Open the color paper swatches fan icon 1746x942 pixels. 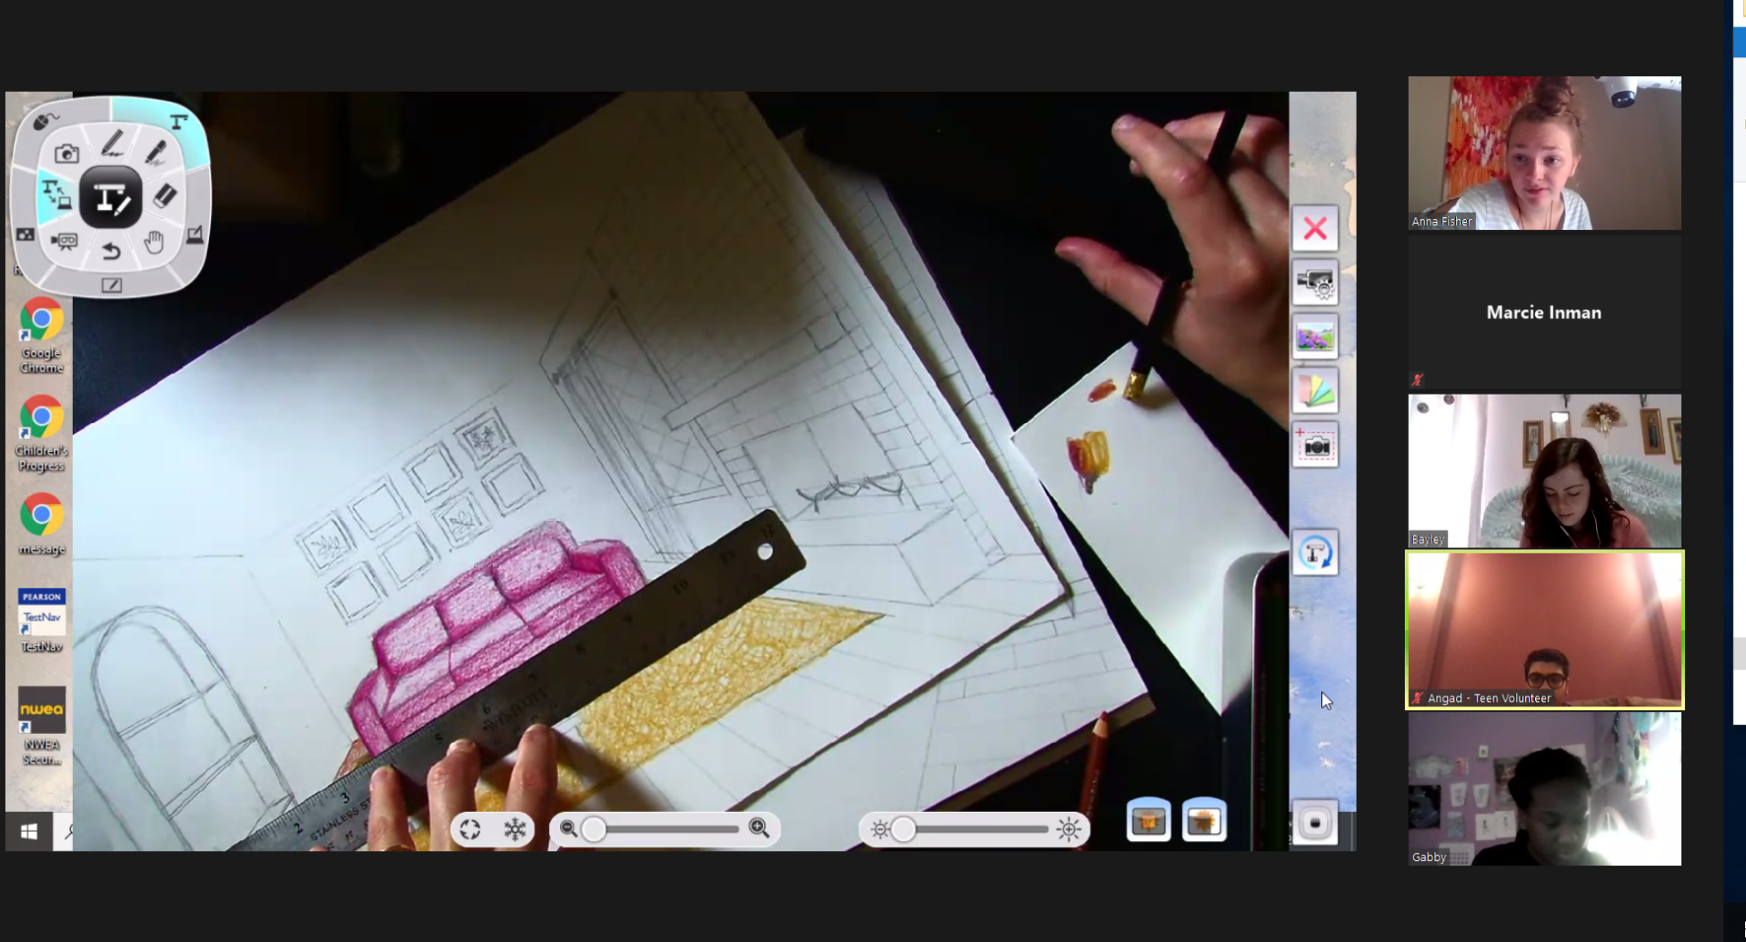pos(1315,392)
